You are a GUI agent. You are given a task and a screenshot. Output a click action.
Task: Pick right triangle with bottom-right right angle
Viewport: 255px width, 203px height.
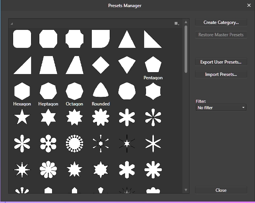pos(22,65)
